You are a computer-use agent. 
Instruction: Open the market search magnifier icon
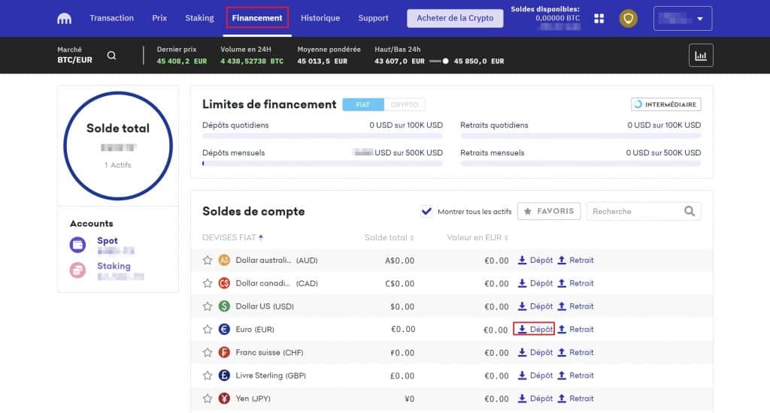tap(111, 56)
